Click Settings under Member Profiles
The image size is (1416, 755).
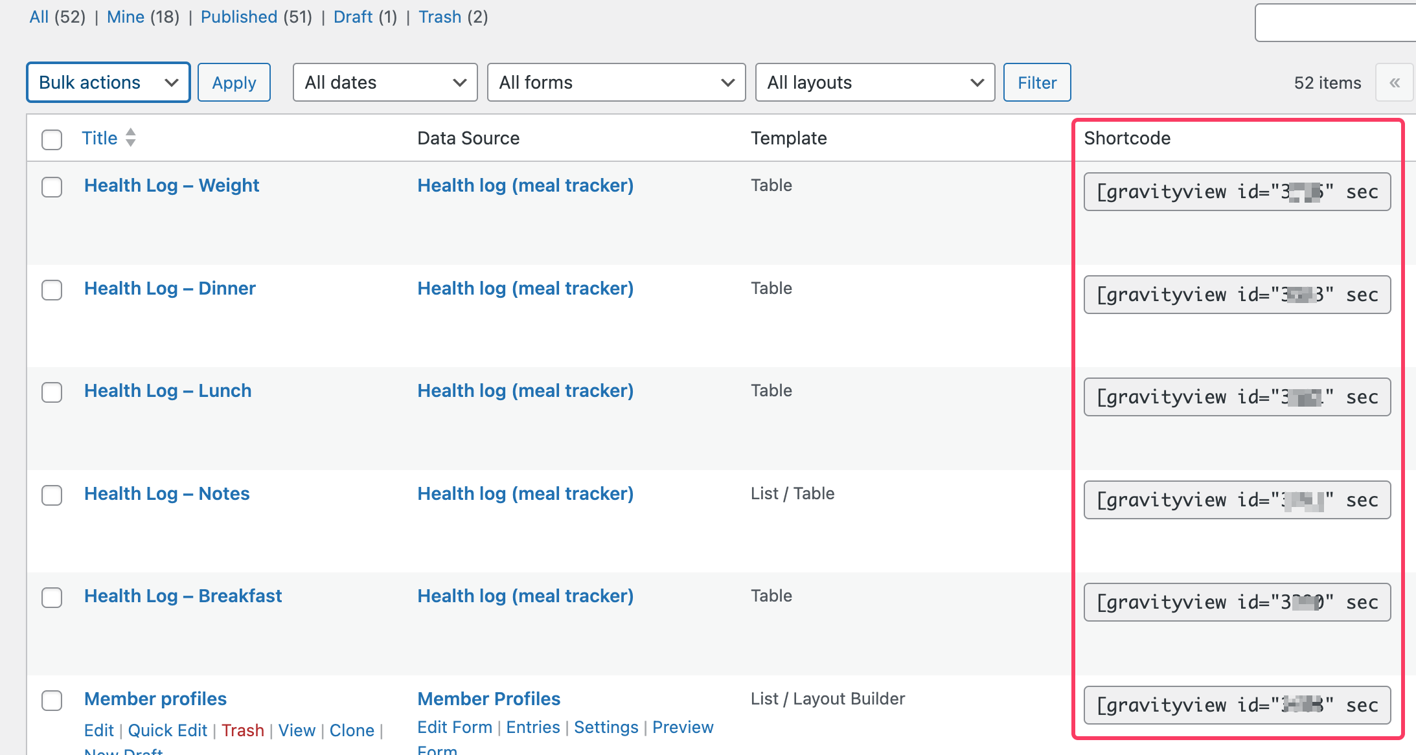point(606,727)
